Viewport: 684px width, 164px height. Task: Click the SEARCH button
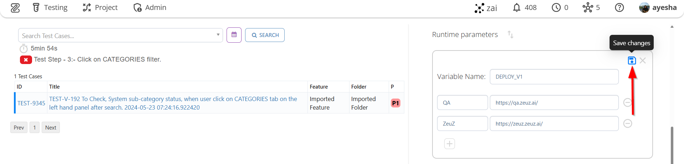tap(265, 35)
